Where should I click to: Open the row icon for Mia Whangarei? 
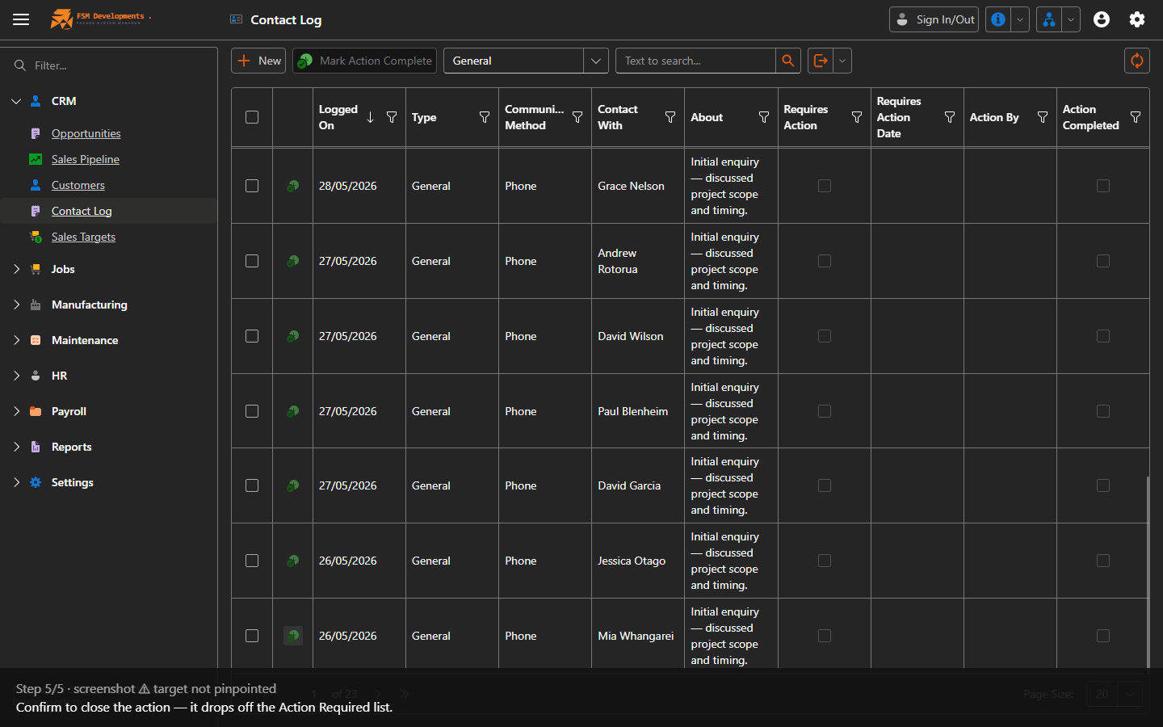click(293, 636)
